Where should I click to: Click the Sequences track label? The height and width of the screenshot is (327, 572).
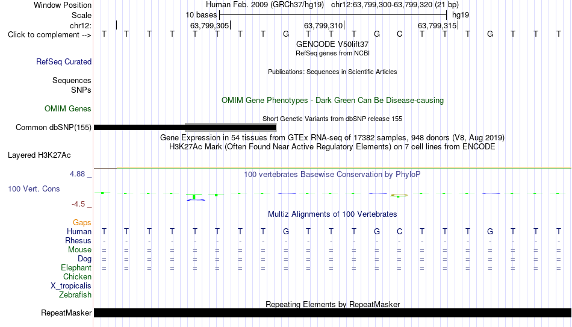[x=72, y=80]
